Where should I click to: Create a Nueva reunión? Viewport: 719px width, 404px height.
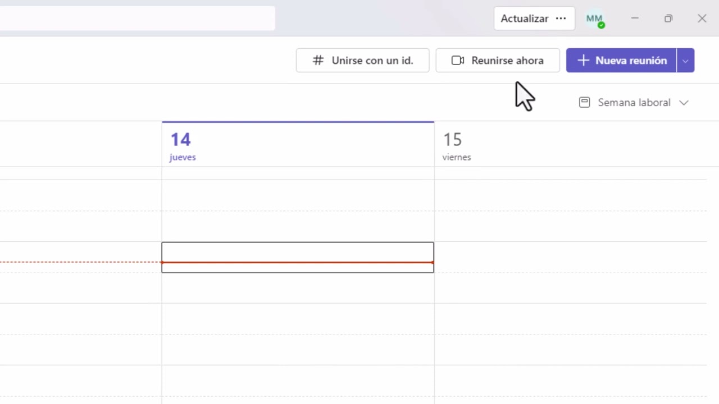click(621, 60)
